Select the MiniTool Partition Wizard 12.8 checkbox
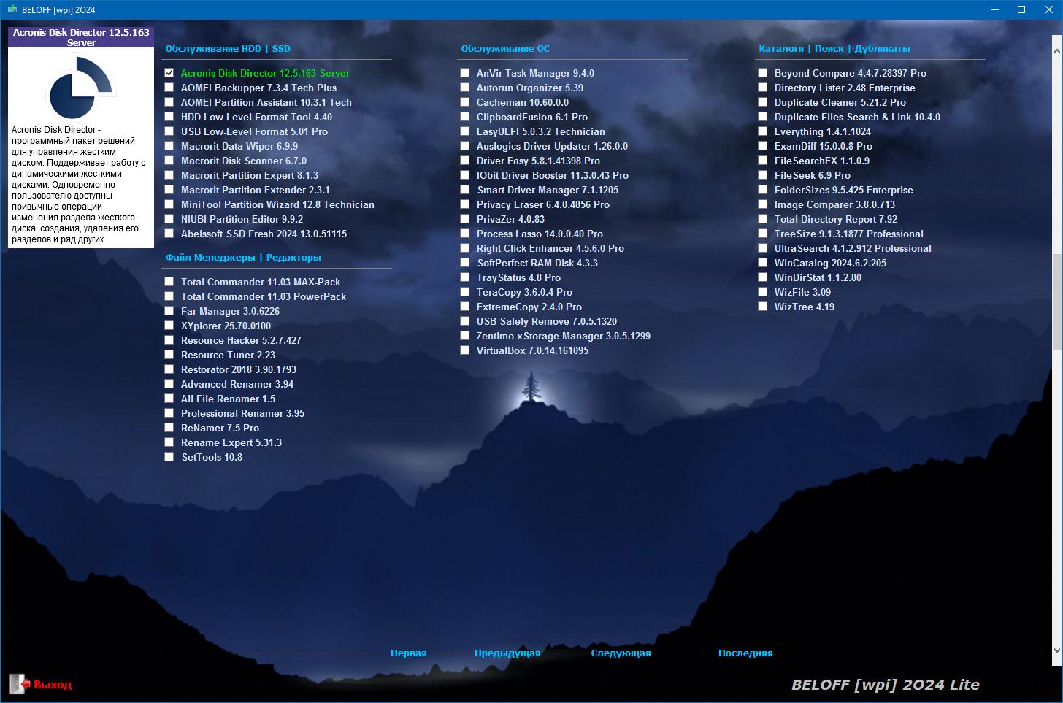Screen dimensions: 1063x703 pyautogui.click(x=169, y=204)
